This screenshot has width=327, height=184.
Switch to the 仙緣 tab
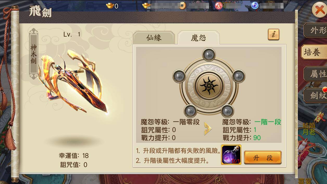154,38
